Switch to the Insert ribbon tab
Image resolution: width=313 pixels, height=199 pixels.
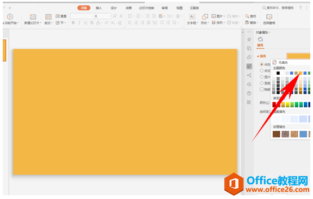tap(99, 8)
